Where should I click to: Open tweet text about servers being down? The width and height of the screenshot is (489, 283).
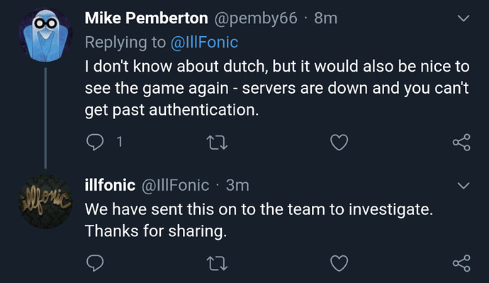(x=277, y=88)
